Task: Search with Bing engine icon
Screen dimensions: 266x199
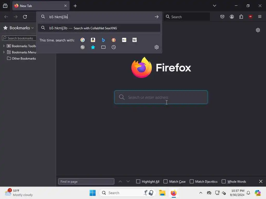Action: click(x=103, y=40)
